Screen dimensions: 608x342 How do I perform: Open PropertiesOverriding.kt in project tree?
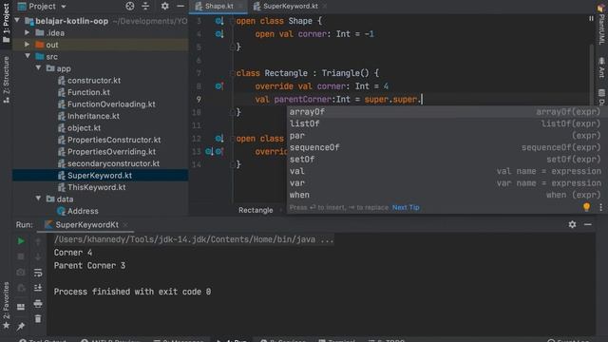[x=111, y=152]
